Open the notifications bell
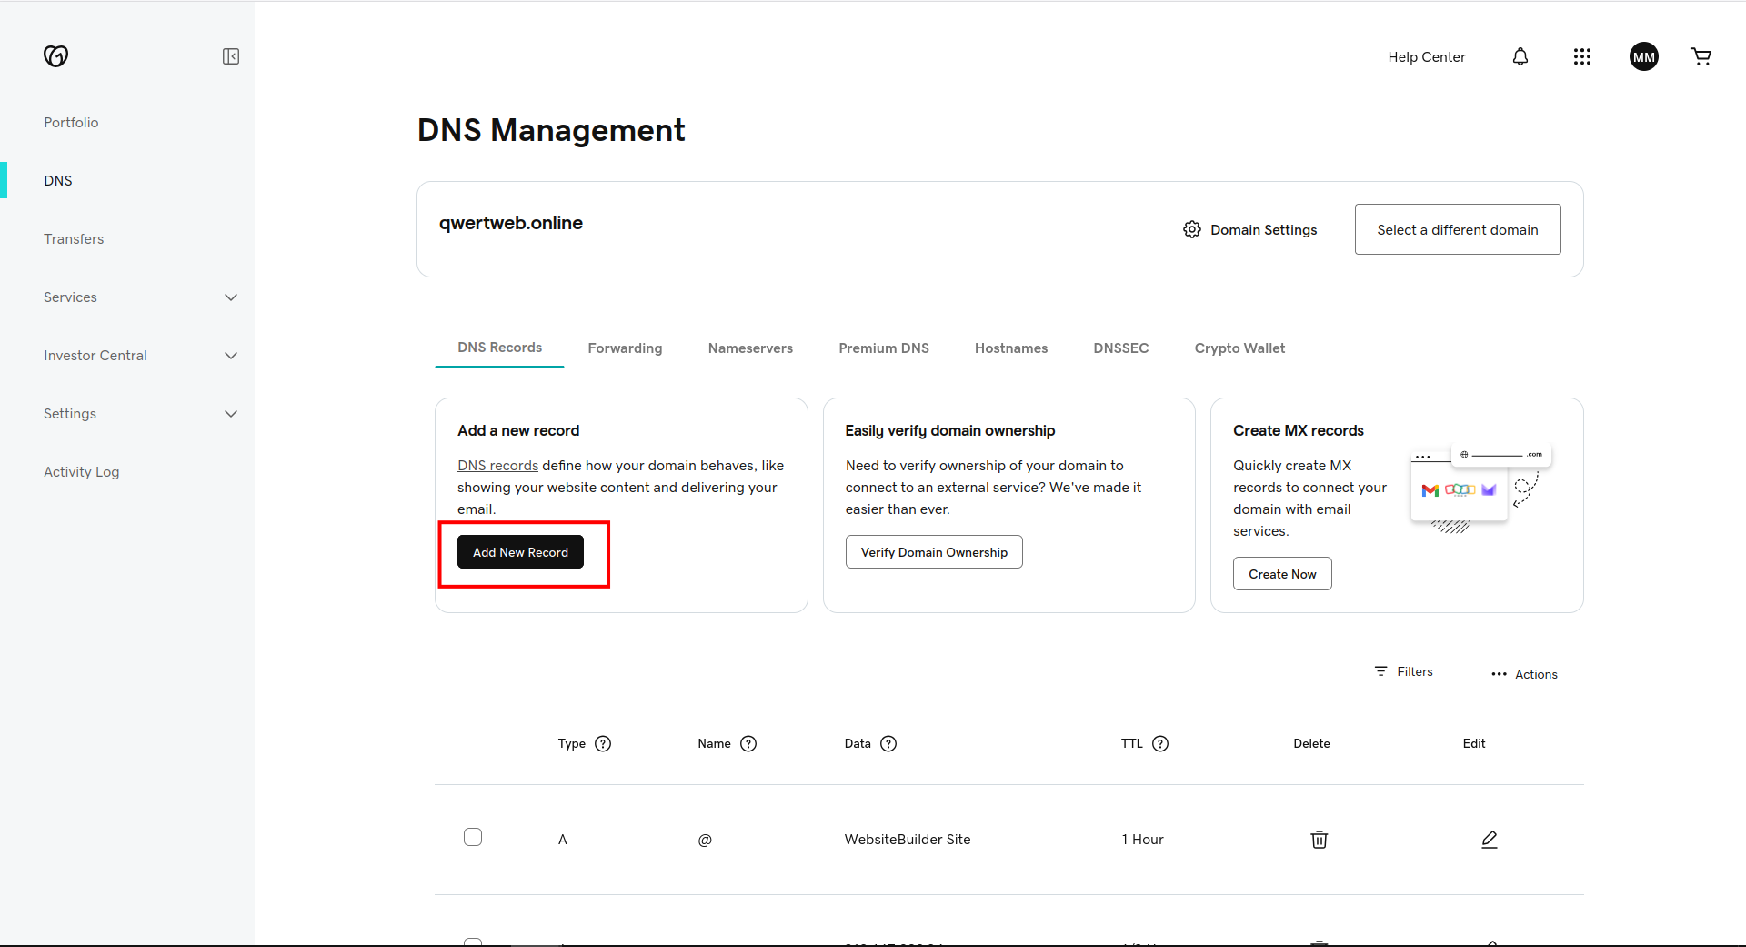 (x=1520, y=56)
